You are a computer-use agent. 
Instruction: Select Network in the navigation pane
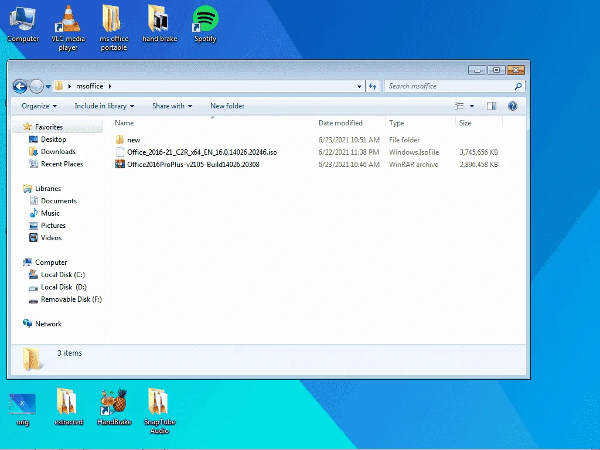pos(48,323)
